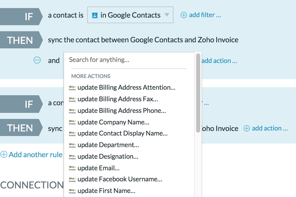
Task: Click the dropdown arrow beside Google Contacts
Action: [x=167, y=15]
